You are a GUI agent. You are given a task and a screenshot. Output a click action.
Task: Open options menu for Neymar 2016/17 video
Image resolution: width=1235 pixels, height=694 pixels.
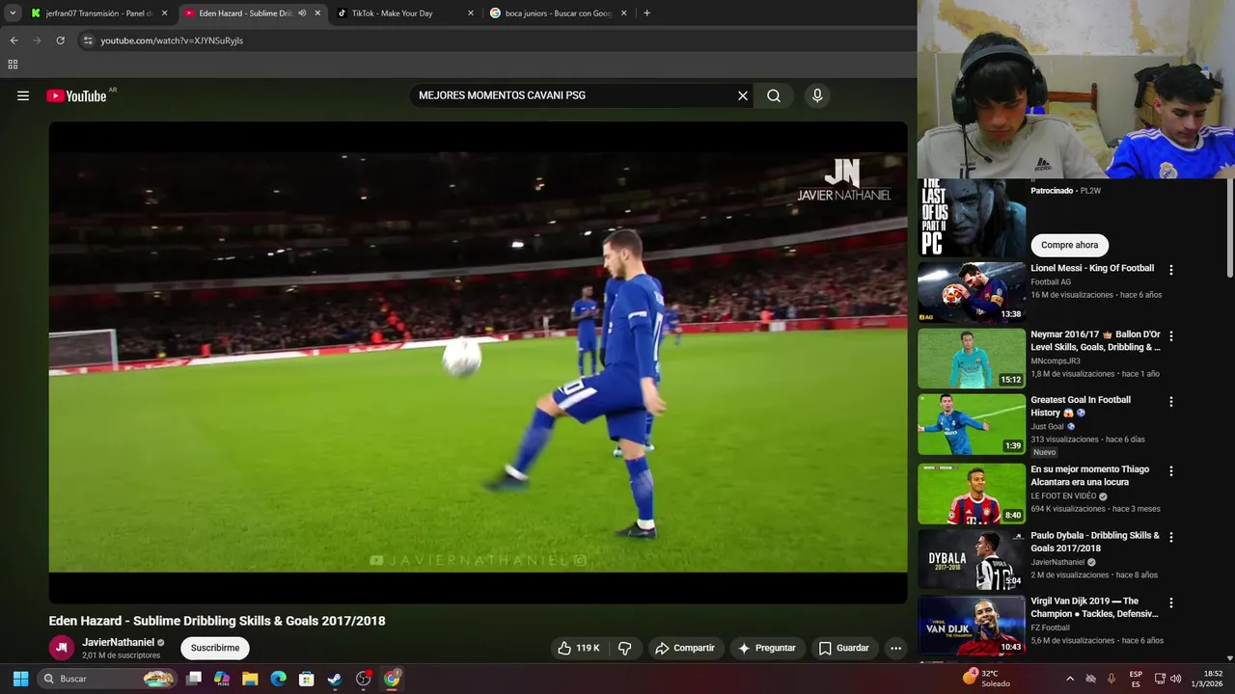pyautogui.click(x=1171, y=336)
